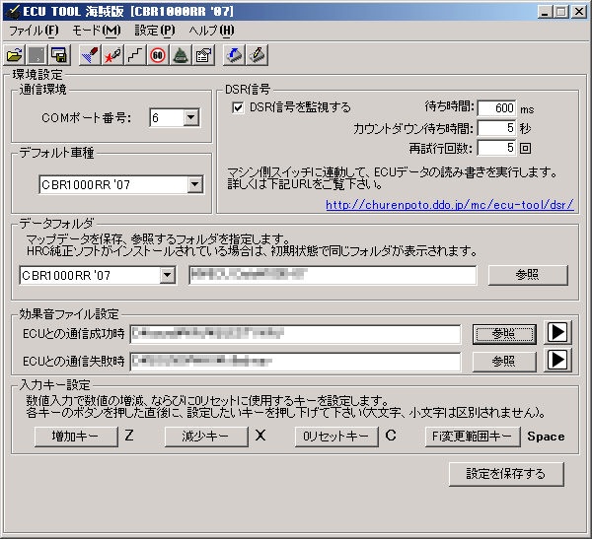Click 設定を保存する button

point(506,474)
